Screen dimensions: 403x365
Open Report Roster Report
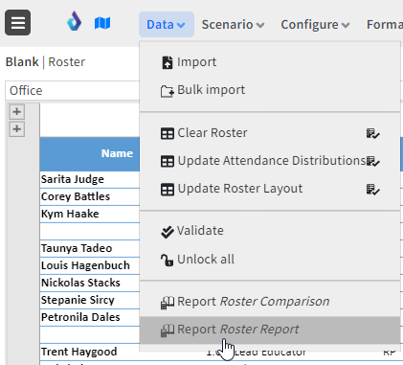click(x=270, y=330)
